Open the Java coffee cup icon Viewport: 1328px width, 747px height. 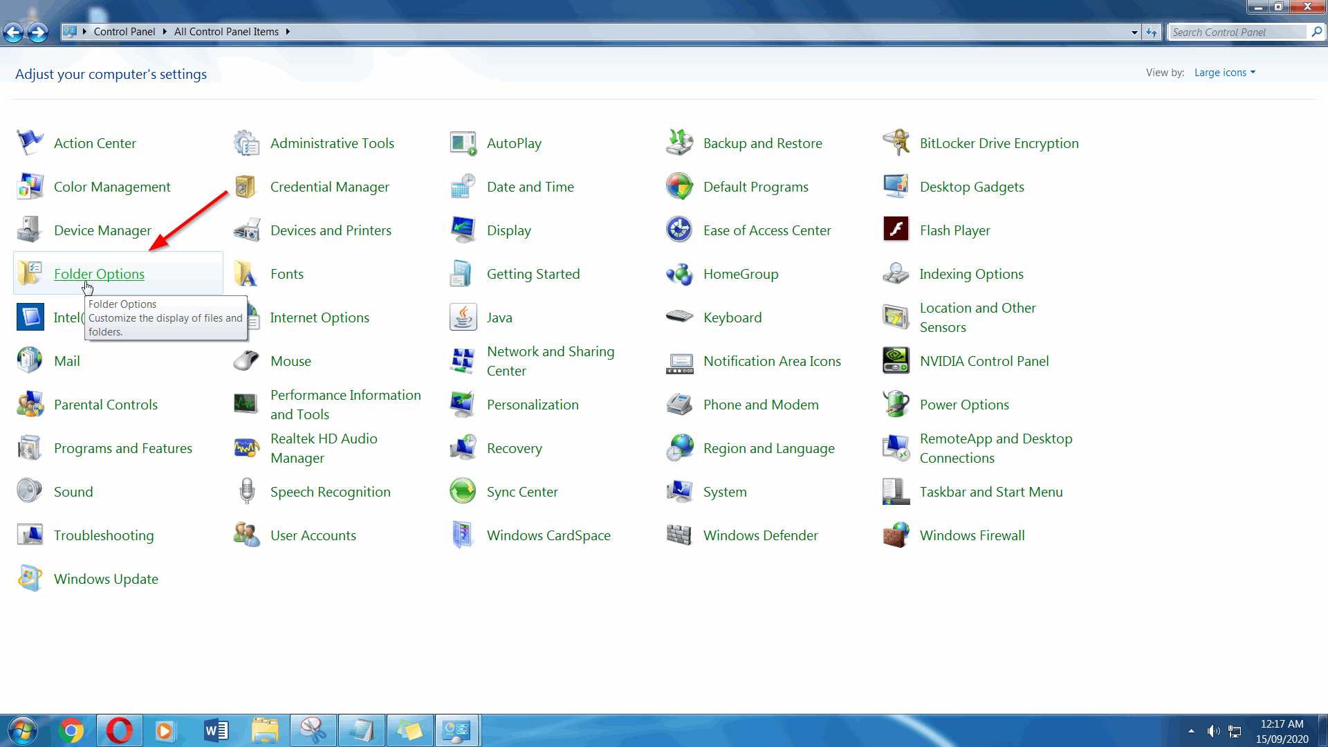coord(463,317)
